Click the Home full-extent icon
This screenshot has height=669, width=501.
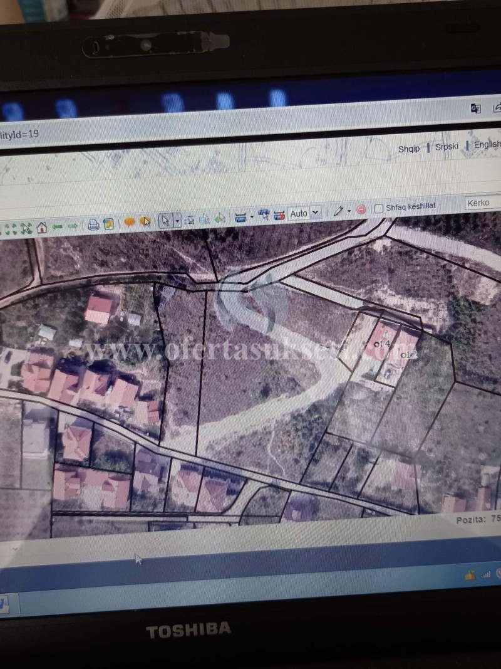42,227
